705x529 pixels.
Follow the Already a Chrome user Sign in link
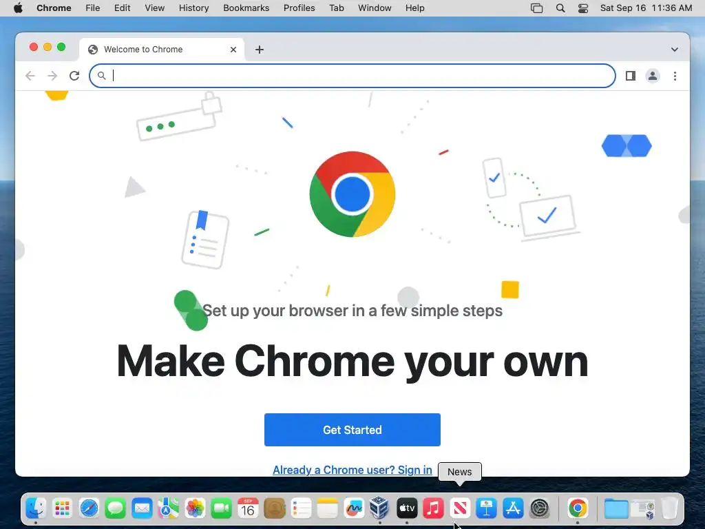coord(352,470)
